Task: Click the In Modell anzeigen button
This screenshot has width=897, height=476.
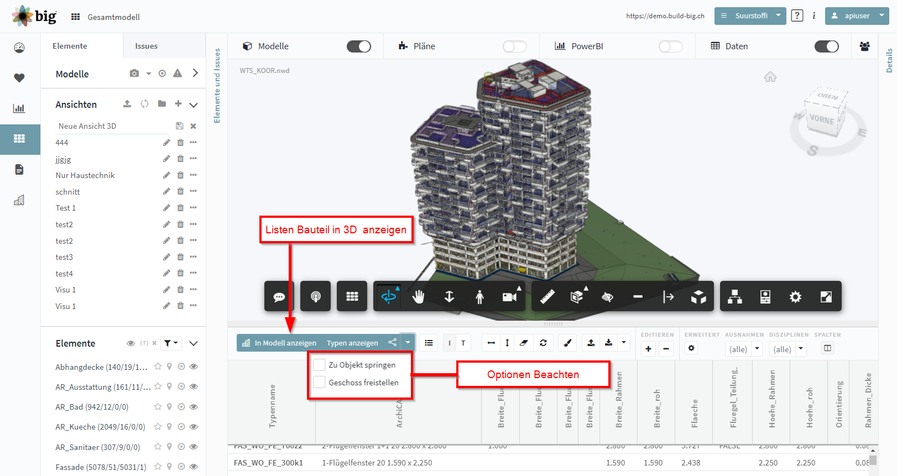Action: coord(279,343)
